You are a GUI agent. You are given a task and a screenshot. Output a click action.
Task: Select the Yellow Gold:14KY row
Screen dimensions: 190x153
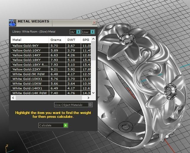(x=51, y=55)
